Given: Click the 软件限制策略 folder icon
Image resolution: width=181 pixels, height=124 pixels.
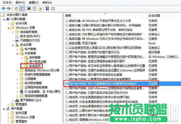Looking at the screenshot, I should pos(21,83).
